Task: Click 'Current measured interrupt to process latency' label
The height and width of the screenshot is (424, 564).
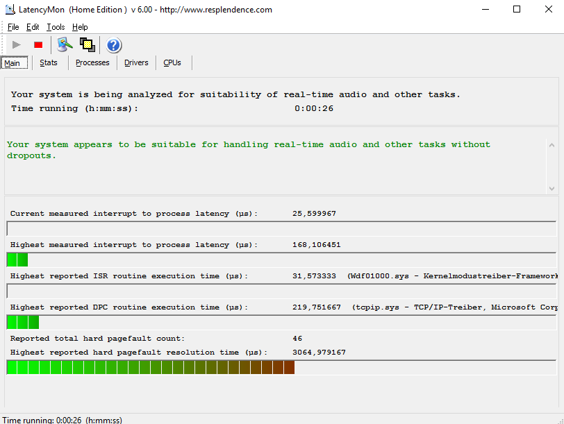Action: [134, 214]
